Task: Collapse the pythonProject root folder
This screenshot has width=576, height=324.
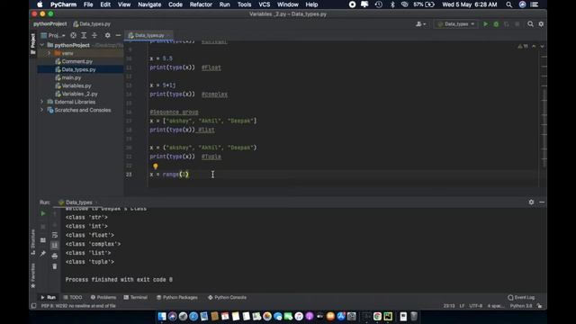Action: coord(42,45)
